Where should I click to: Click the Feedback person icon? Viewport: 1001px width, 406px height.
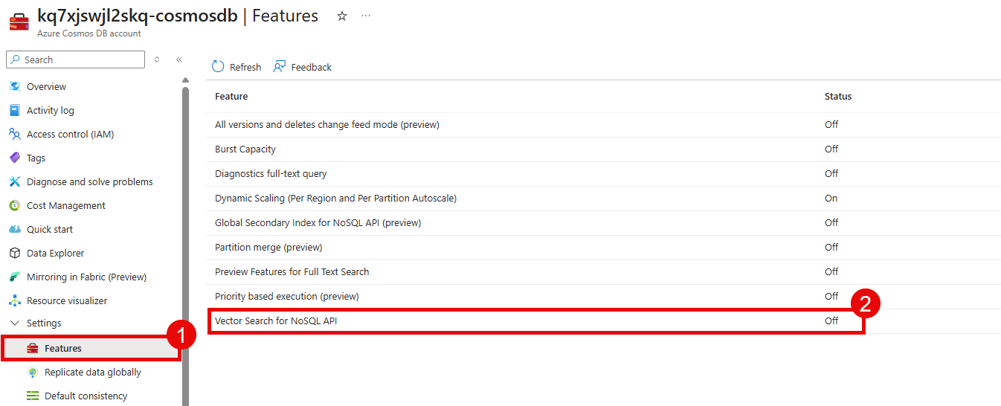[280, 67]
